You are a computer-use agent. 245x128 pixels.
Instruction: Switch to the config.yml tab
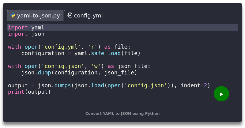click(85, 15)
